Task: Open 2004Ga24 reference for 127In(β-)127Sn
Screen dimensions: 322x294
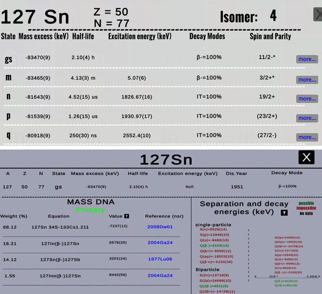Action: tap(160, 243)
